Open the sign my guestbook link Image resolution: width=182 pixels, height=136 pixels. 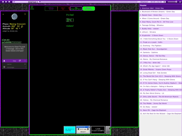(x=11, y=41)
